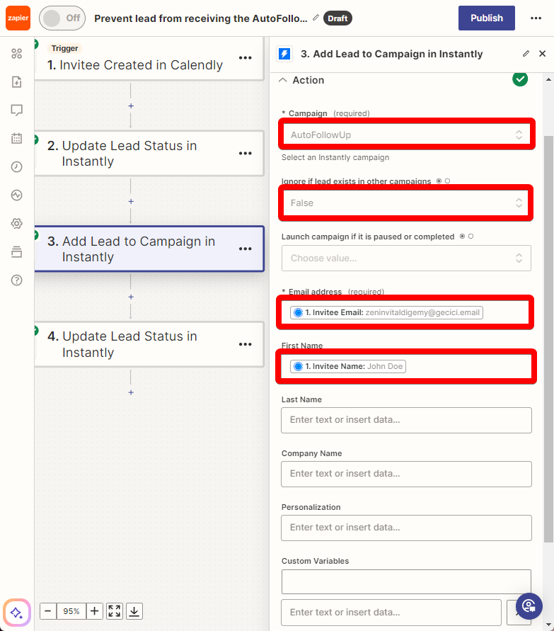554x631 pixels.
Task: Click the panel vertical scrollbar thumb
Action: click(548, 339)
